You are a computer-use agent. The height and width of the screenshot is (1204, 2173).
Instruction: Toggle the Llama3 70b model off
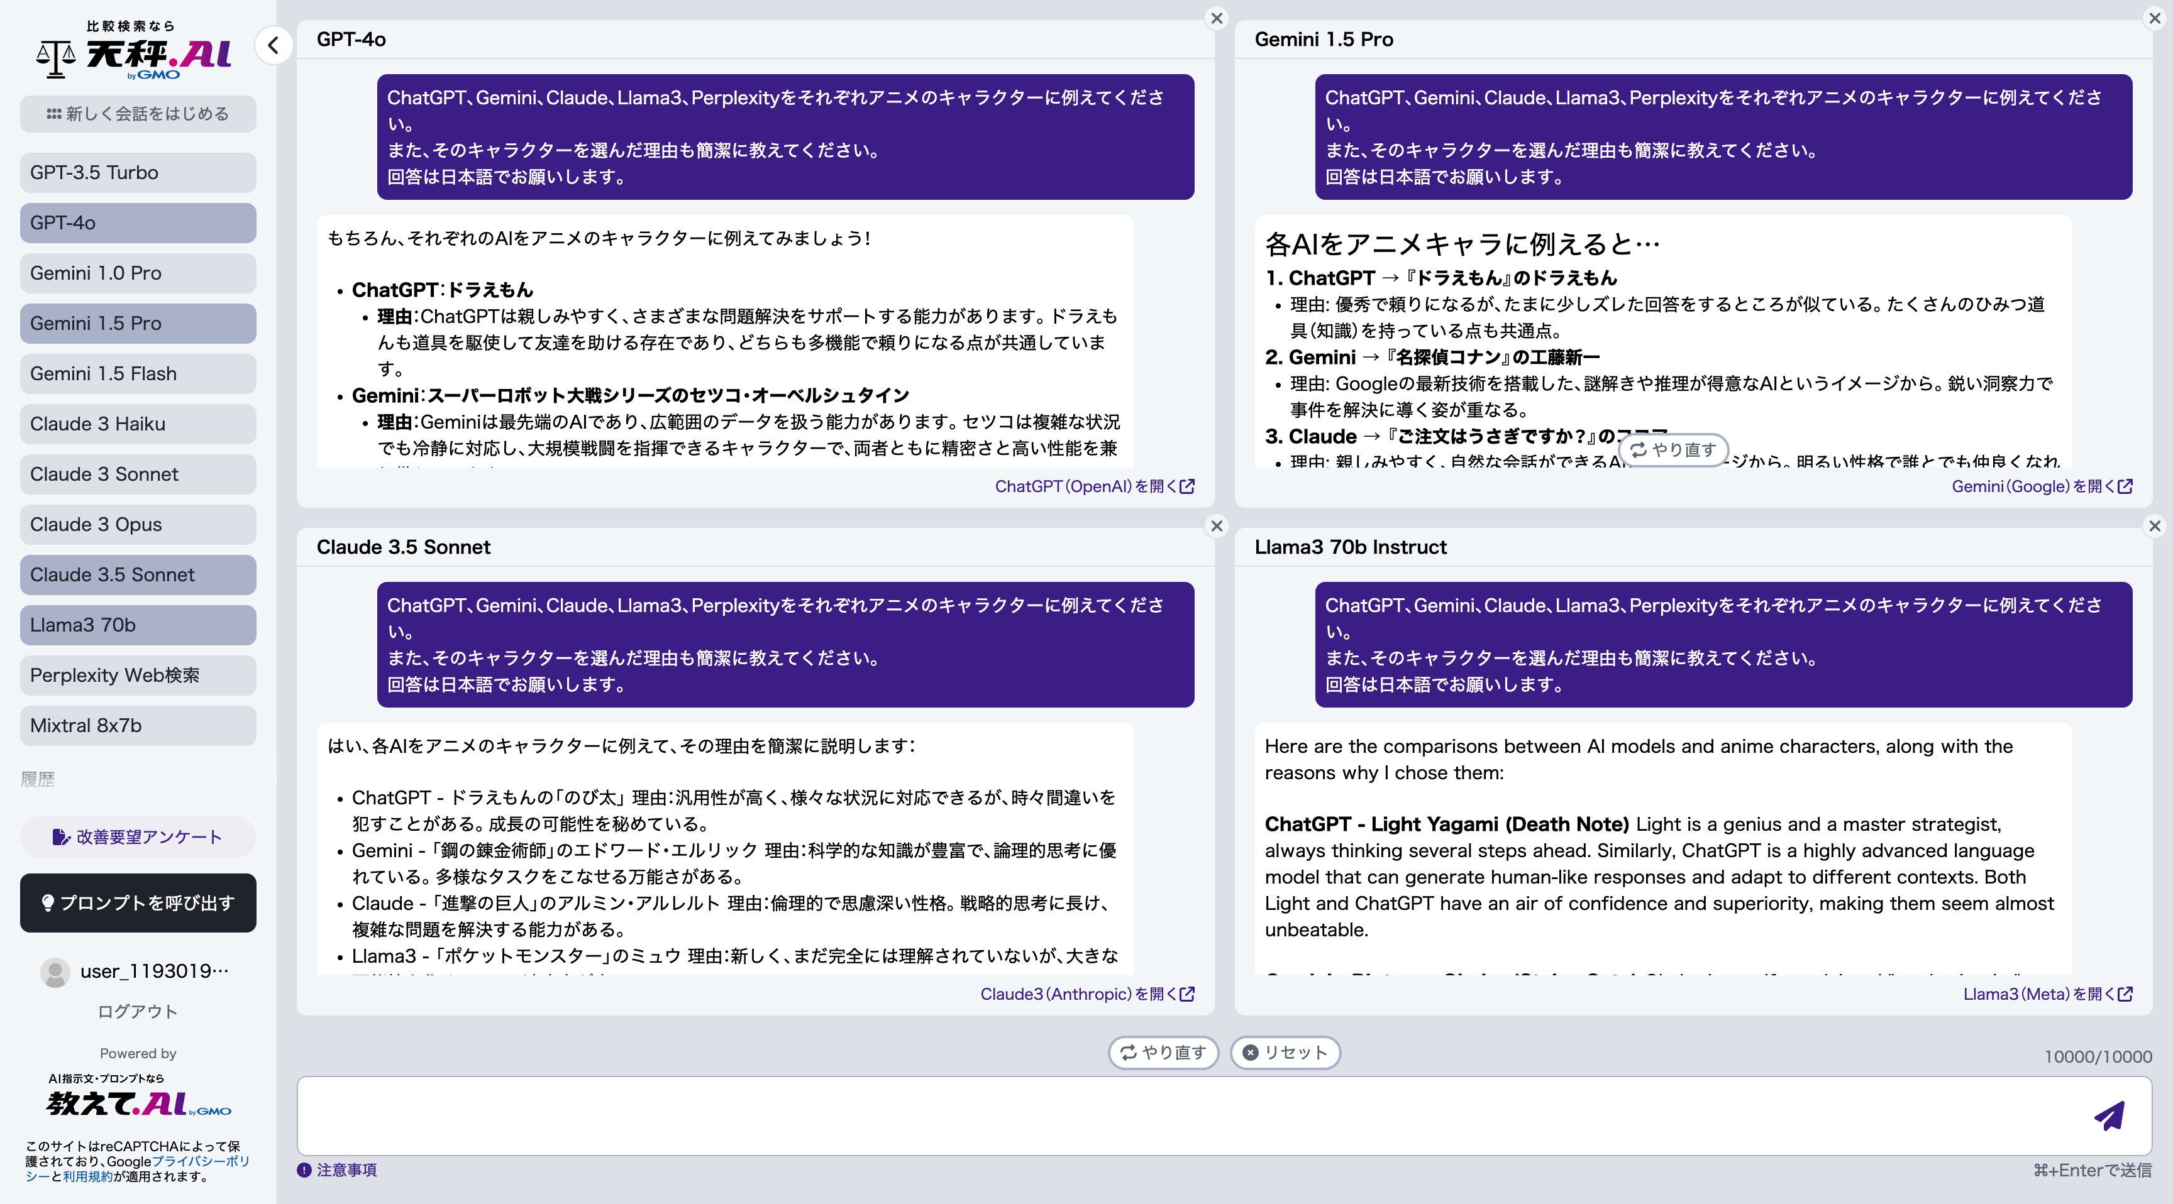coord(138,625)
